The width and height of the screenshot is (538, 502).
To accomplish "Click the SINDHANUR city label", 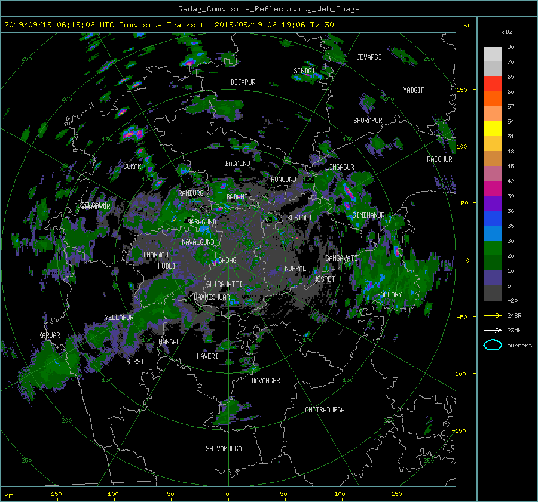I will (x=368, y=215).
